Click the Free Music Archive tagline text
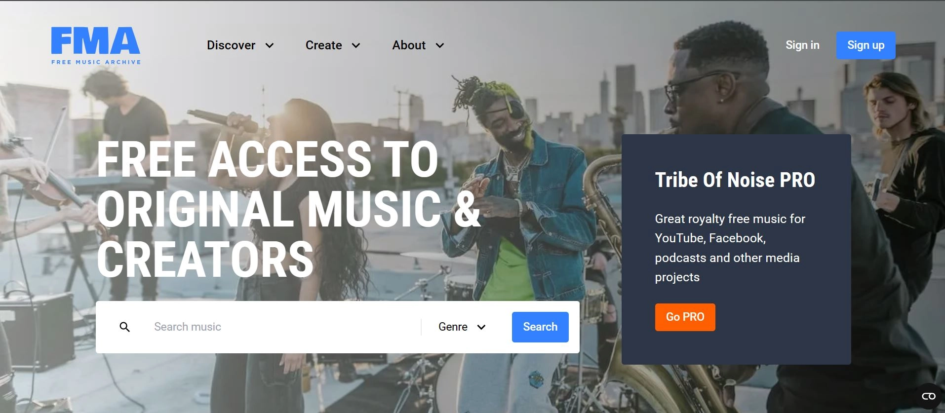The height and width of the screenshot is (413, 945). [x=96, y=62]
